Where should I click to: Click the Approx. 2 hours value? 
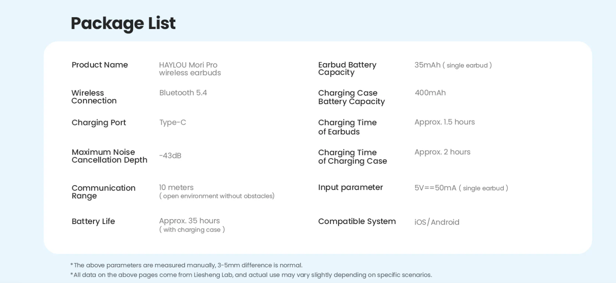(442, 152)
